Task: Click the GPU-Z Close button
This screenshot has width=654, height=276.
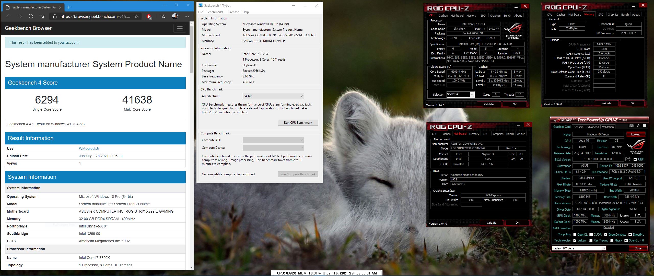Action: [638, 248]
